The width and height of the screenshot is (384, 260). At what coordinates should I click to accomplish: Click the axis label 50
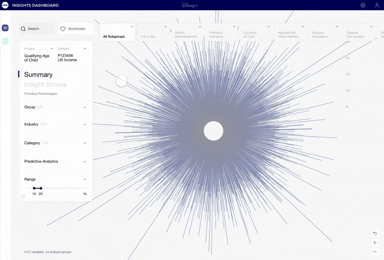[x=347, y=107]
